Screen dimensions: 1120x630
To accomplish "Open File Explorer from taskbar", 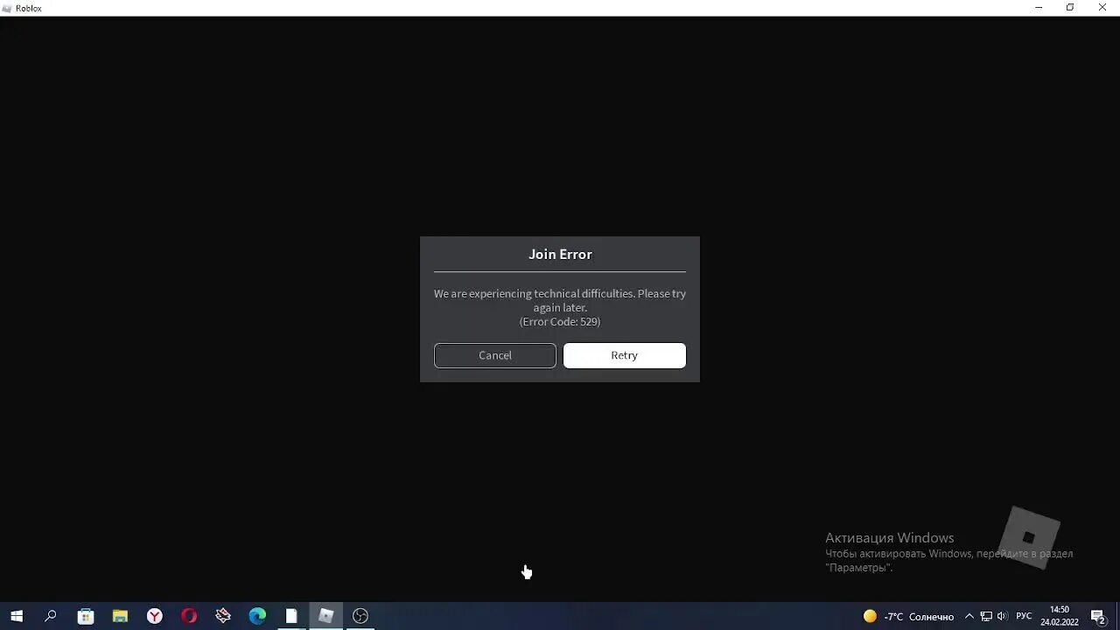I will point(120,616).
